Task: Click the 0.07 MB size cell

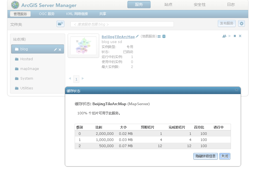Action: click(x=126, y=146)
